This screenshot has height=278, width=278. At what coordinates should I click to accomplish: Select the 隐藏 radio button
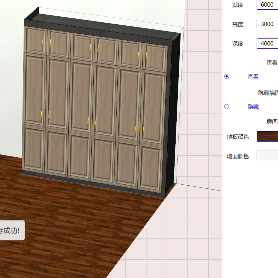pos(227,107)
